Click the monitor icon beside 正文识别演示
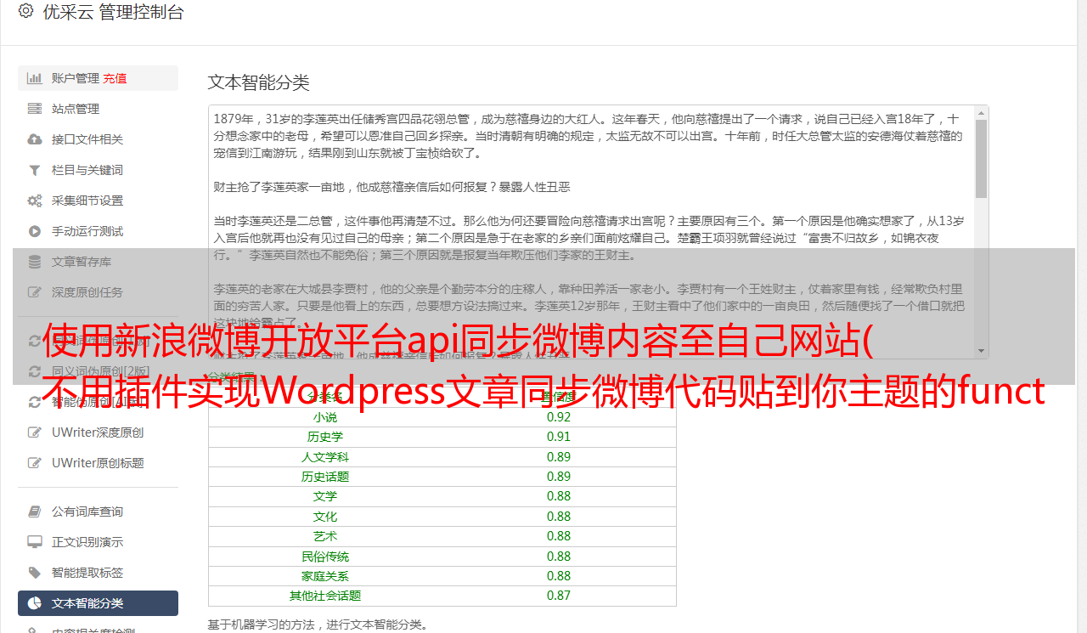Viewport: 1087px width, 633px height. click(x=35, y=542)
